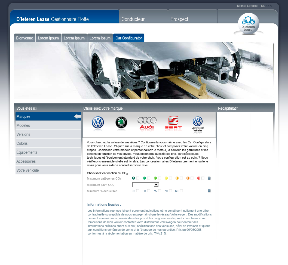Tick the 80 % déductible checkbox
Viewport: 288px width, 265px height.
148,191
